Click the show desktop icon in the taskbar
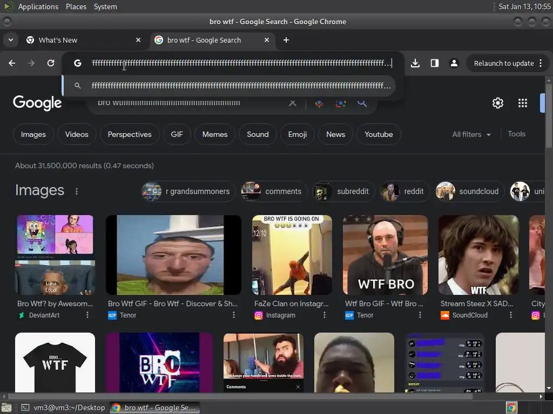 (6, 408)
